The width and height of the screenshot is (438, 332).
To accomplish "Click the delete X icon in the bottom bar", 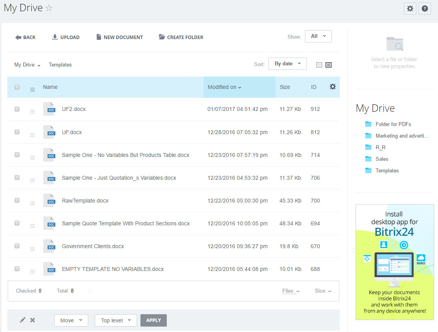I will [x=33, y=320].
